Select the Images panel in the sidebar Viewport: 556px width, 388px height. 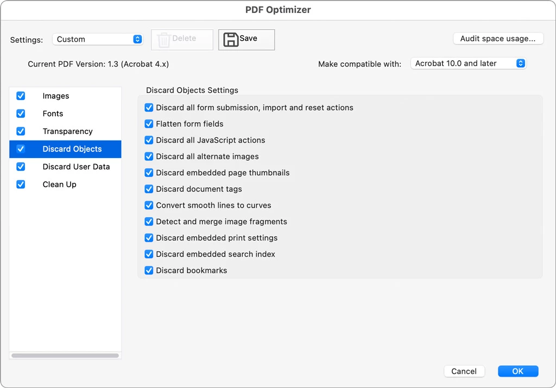(56, 96)
